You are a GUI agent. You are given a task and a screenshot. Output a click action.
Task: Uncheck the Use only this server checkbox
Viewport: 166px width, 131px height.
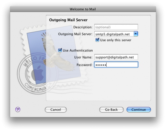[97, 40]
